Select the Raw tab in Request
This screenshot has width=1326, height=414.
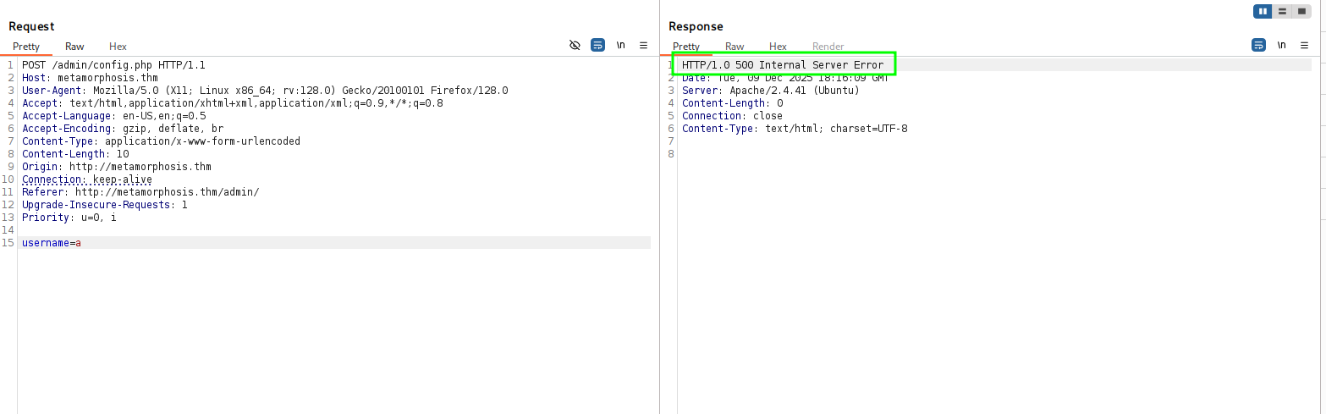pos(74,47)
